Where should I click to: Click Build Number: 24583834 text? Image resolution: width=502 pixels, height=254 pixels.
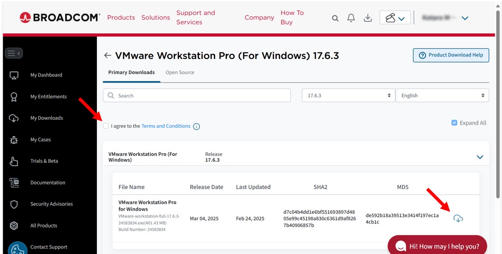point(142,230)
